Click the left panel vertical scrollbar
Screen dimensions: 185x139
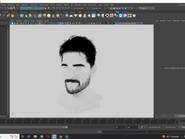pos(8,71)
